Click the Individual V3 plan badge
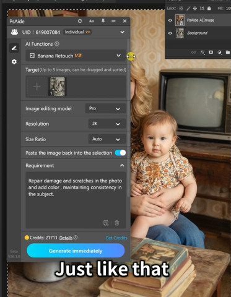The image size is (231, 297). (x=77, y=32)
